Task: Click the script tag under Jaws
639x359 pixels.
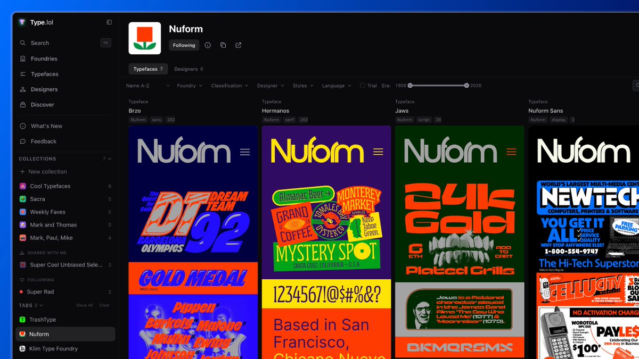Action: 424,120
